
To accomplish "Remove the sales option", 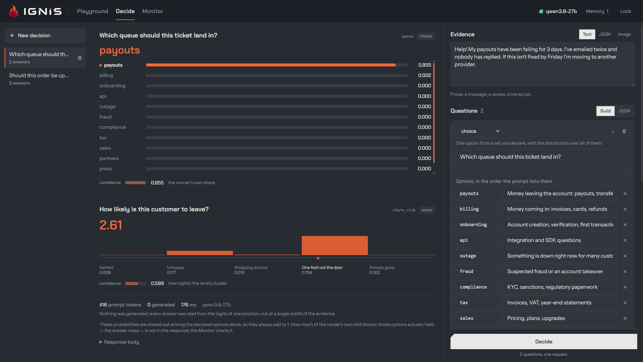I will 625,318.
